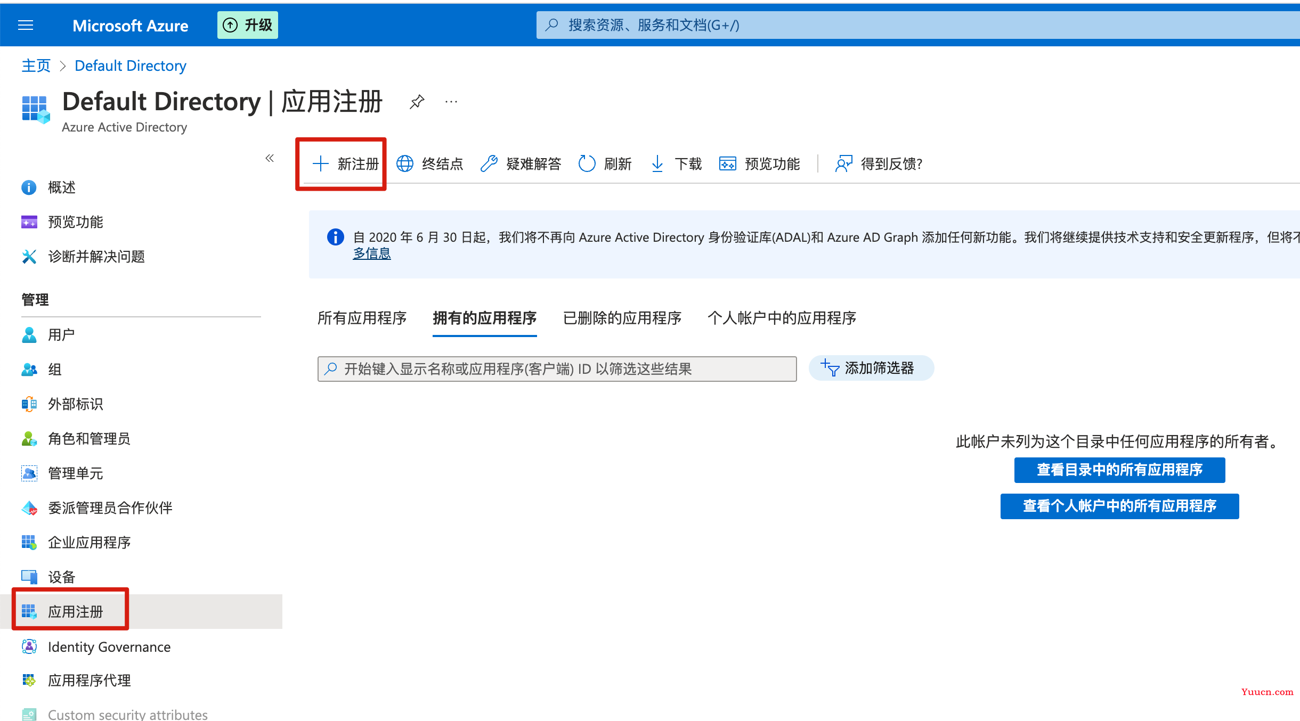Open the hamburger portal menu
Image resolution: width=1300 pixels, height=721 pixels.
pyautogui.click(x=26, y=25)
